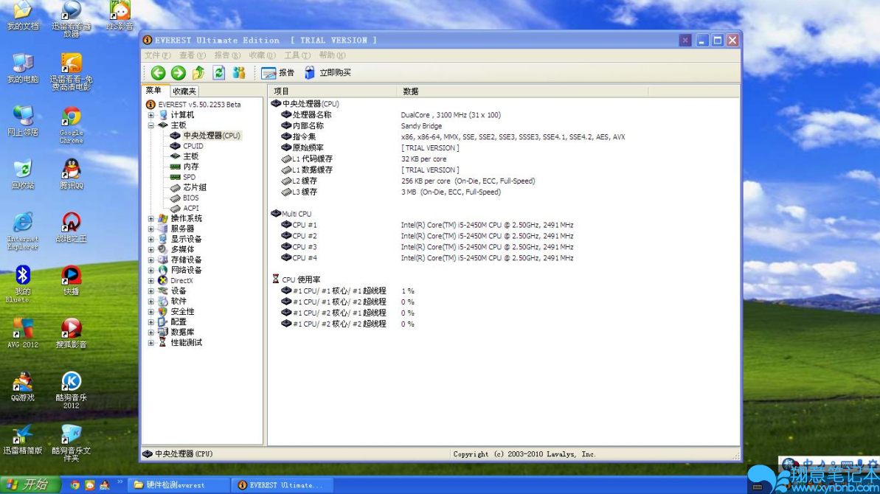Collapse the 主板 tree node
The image size is (880, 494).
tap(151, 125)
